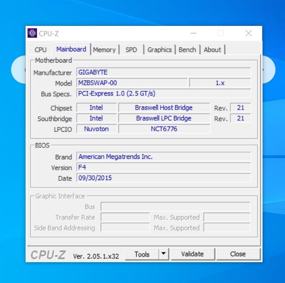285x283 pixels.
Task: Click the PCI-Express 1.0 (2.5 GT/s) value
Action: tap(164, 94)
